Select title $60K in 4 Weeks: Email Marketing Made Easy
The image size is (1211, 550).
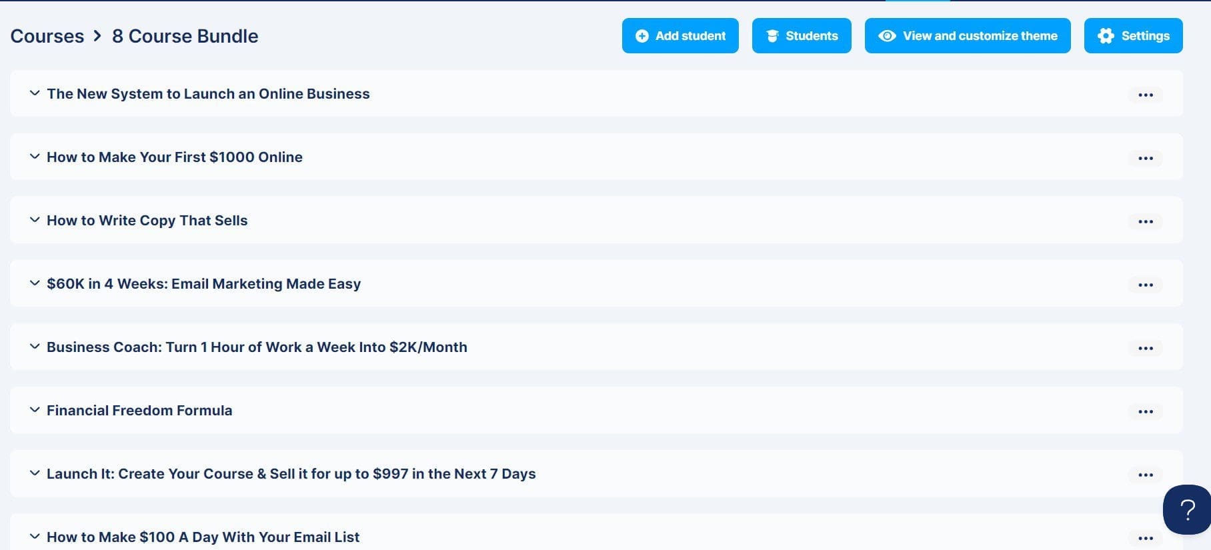tap(204, 284)
